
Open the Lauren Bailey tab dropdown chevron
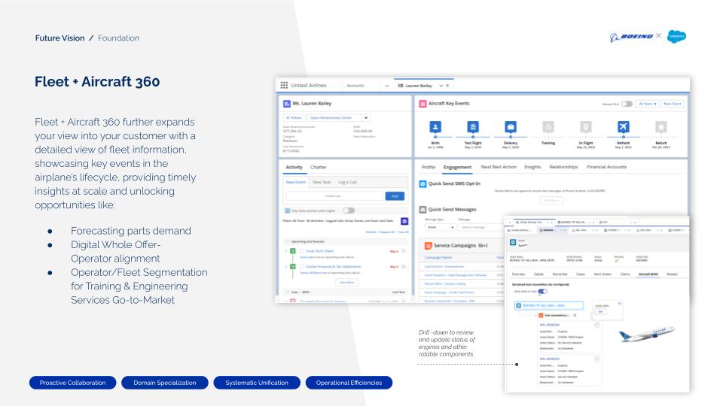pos(441,86)
